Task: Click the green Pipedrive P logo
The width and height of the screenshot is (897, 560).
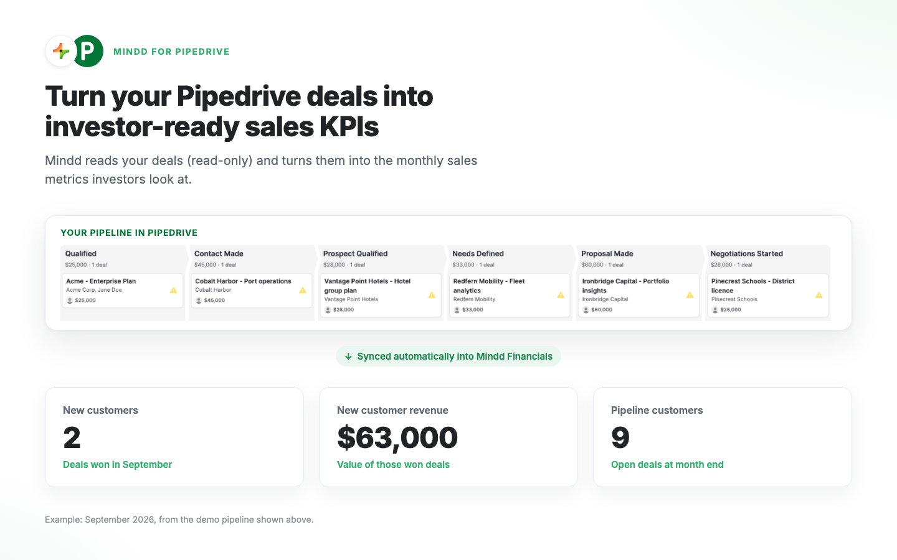Action: tap(88, 51)
